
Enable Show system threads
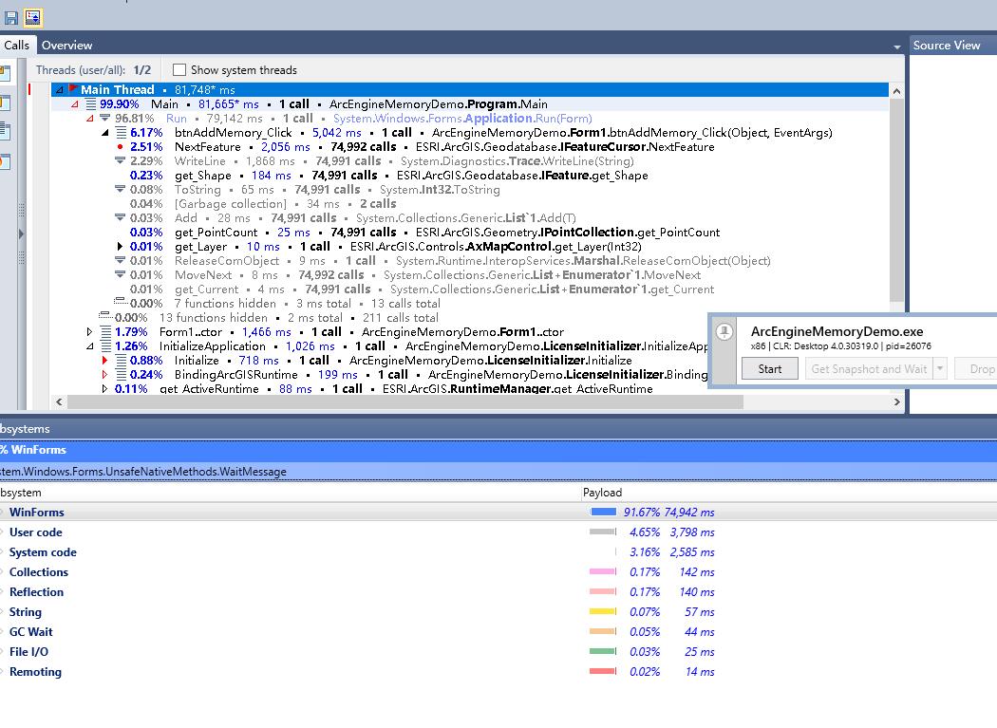[x=178, y=69]
